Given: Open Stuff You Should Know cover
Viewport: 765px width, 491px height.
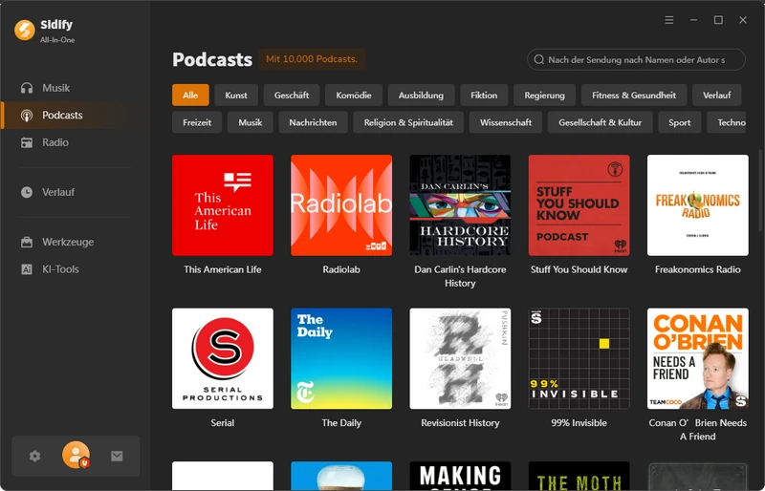Looking at the screenshot, I should (579, 205).
